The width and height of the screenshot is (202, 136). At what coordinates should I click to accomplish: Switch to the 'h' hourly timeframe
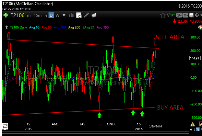46,15
